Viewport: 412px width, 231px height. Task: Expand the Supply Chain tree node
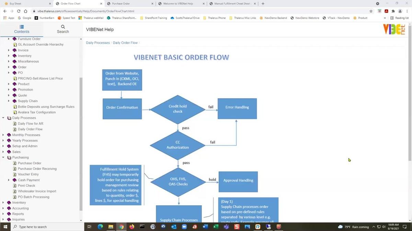click(9, 101)
